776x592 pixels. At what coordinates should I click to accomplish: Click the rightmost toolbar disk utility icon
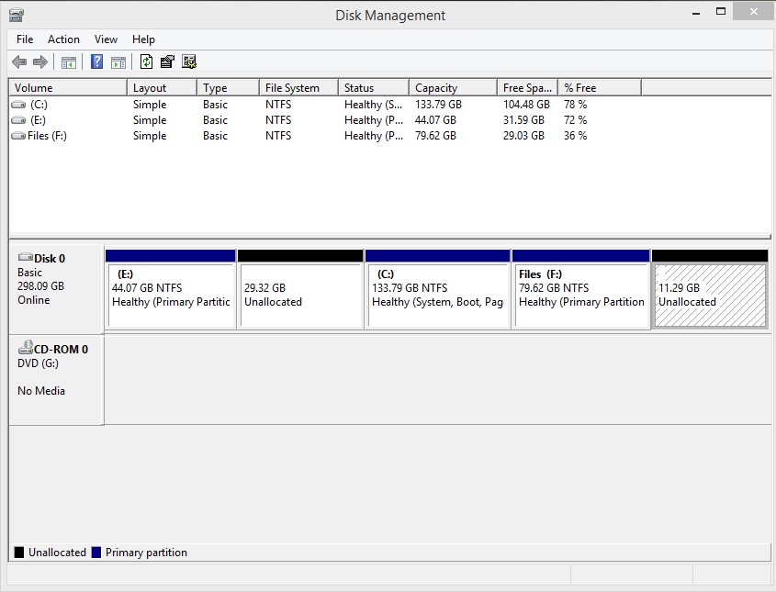click(x=189, y=61)
